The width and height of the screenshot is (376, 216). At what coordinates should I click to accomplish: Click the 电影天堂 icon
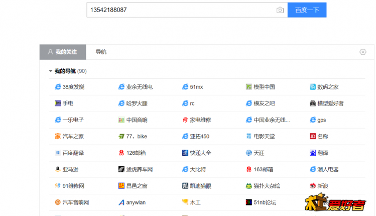coord(249,136)
